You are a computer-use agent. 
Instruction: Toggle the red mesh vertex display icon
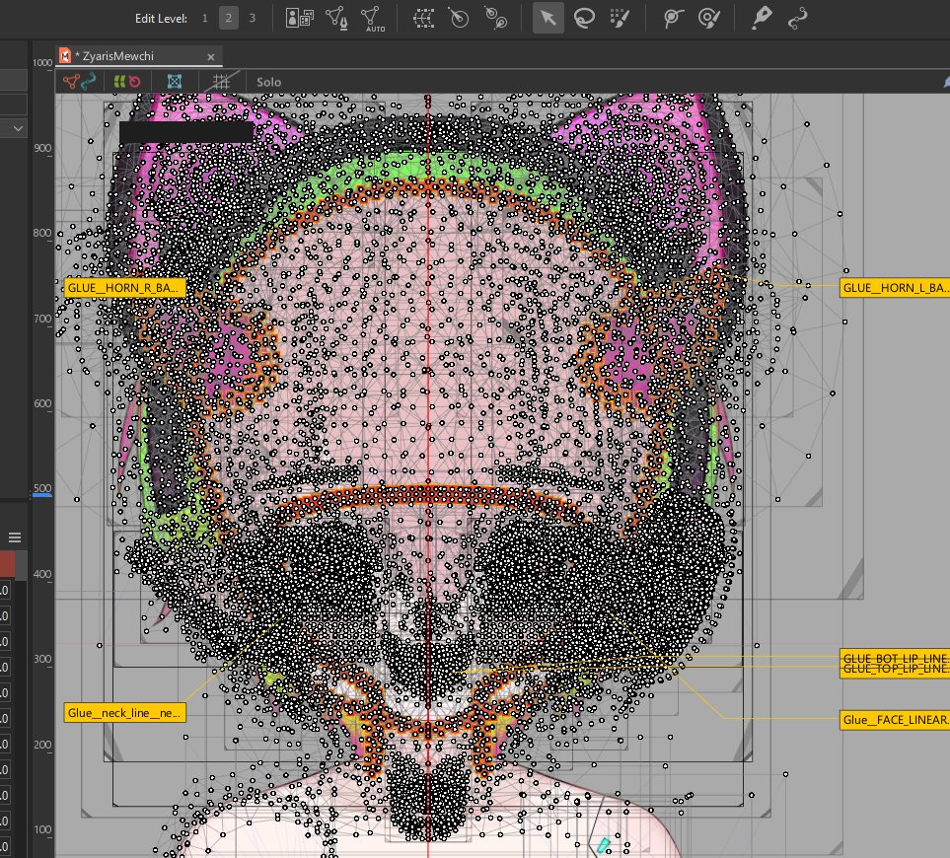71,82
